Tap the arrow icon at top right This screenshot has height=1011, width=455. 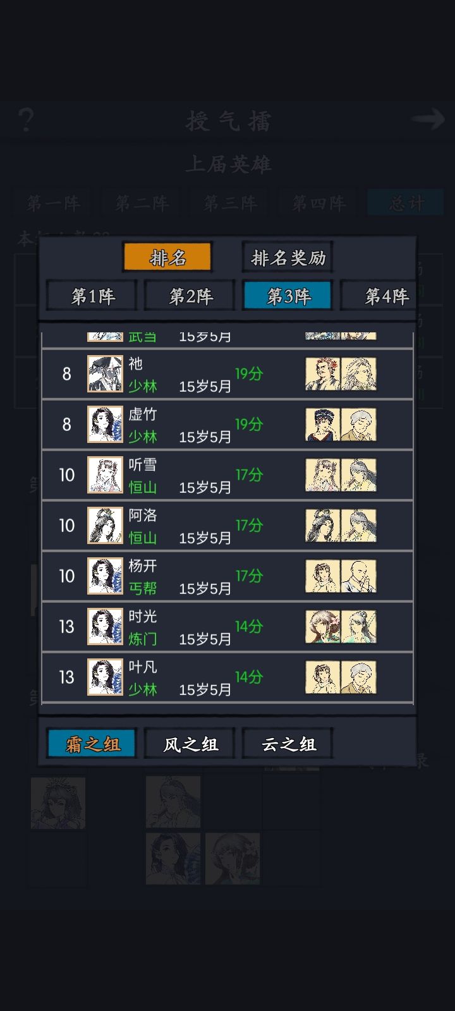pyautogui.click(x=428, y=119)
